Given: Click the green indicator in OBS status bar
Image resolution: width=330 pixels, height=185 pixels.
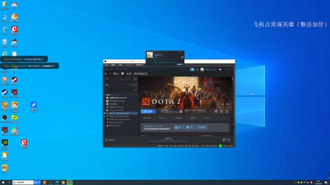Looking at the screenshot, I should [x=220, y=146].
